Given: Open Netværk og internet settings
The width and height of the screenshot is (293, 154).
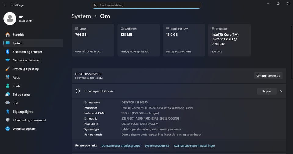Looking at the screenshot, I should (34, 60).
